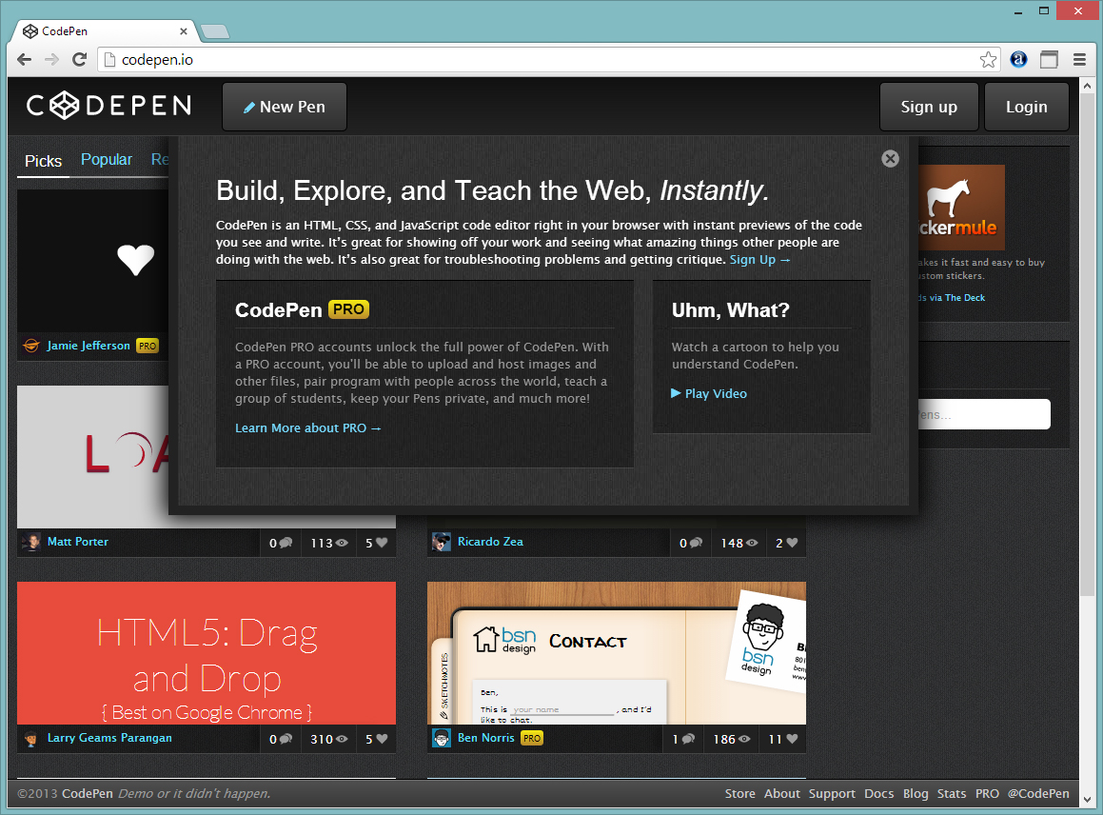Close the CodePen browser tab
1103x815 pixels.
point(184,31)
